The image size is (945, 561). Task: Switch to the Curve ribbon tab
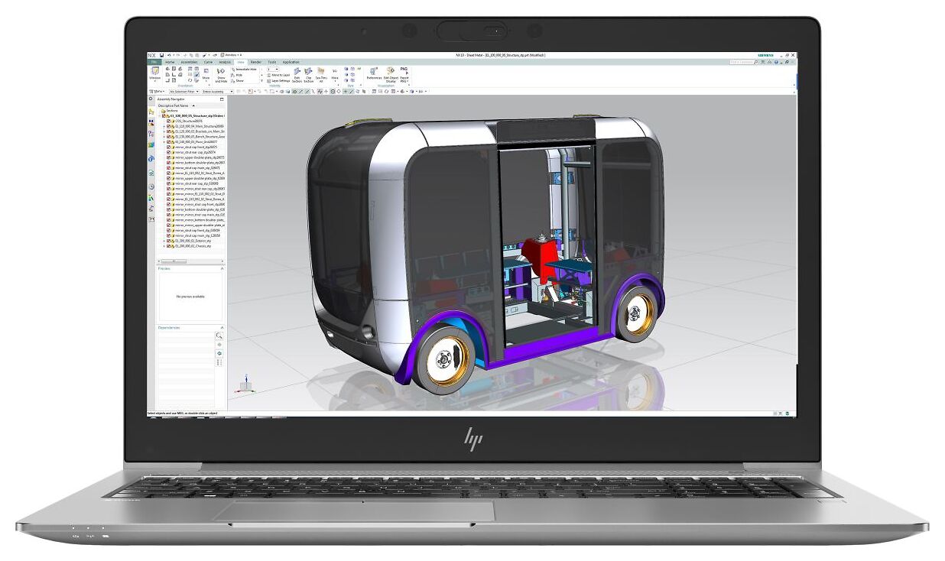click(x=208, y=62)
